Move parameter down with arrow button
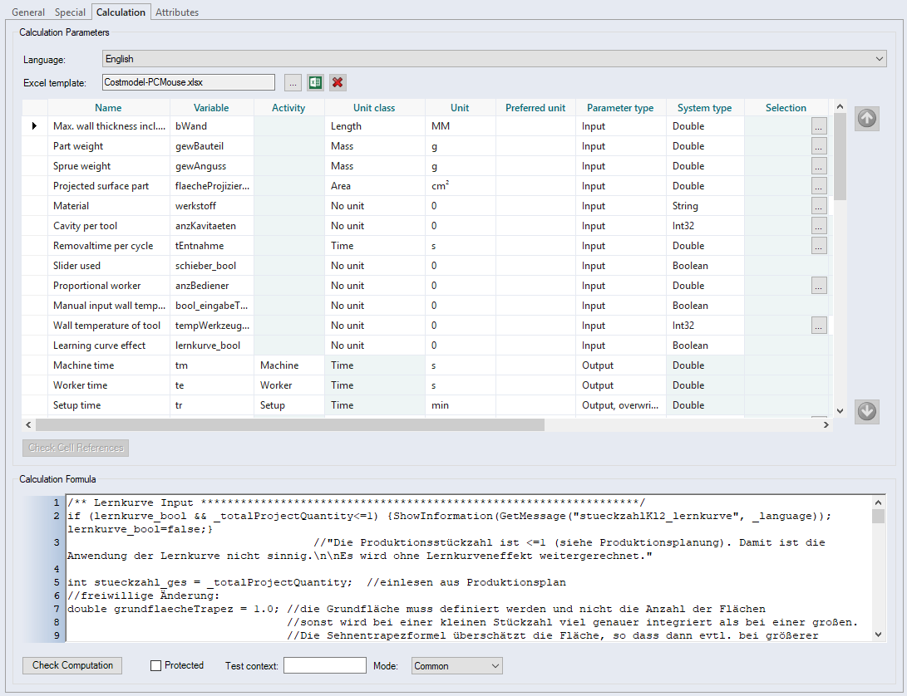The width and height of the screenshot is (907, 696). pos(866,411)
